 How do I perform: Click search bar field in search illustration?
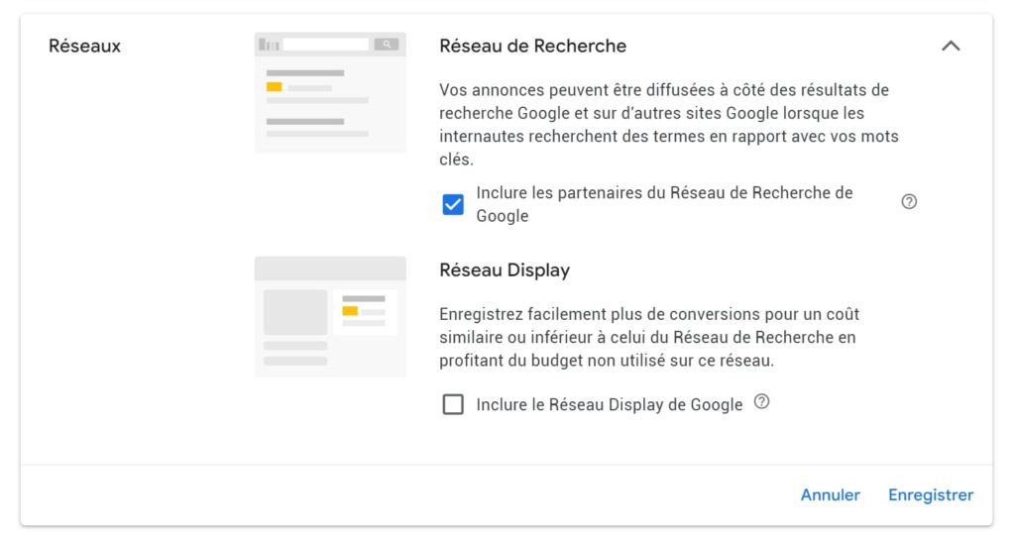(326, 44)
